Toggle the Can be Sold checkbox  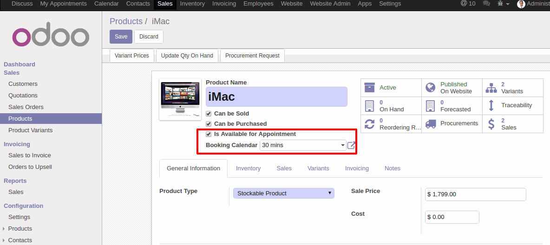point(209,114)
